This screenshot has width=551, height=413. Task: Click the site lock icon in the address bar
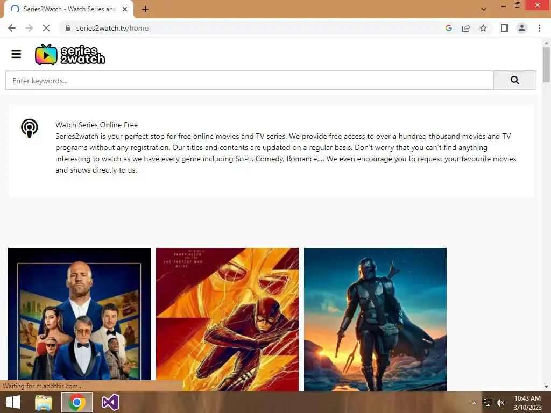click(68, 28)
